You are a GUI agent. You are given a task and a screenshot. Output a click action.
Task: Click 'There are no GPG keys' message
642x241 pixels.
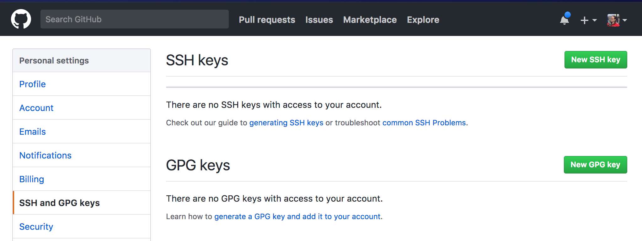pos(274,198)
